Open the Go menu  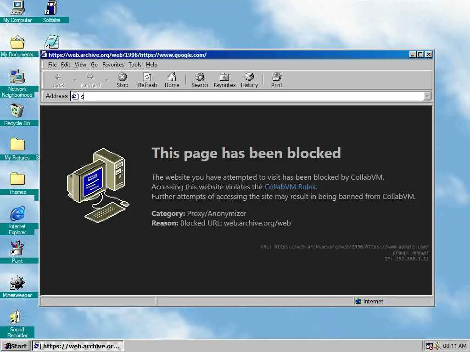click(94, 65)
